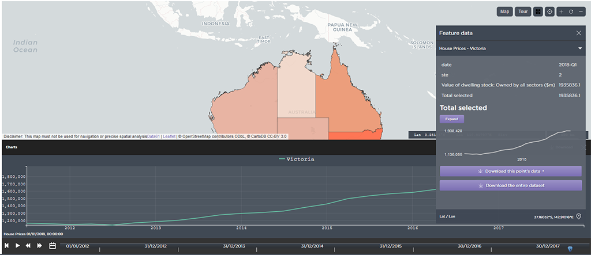The image size is (591, 255).
Task: Play the timeline animation
Action: 17,246
